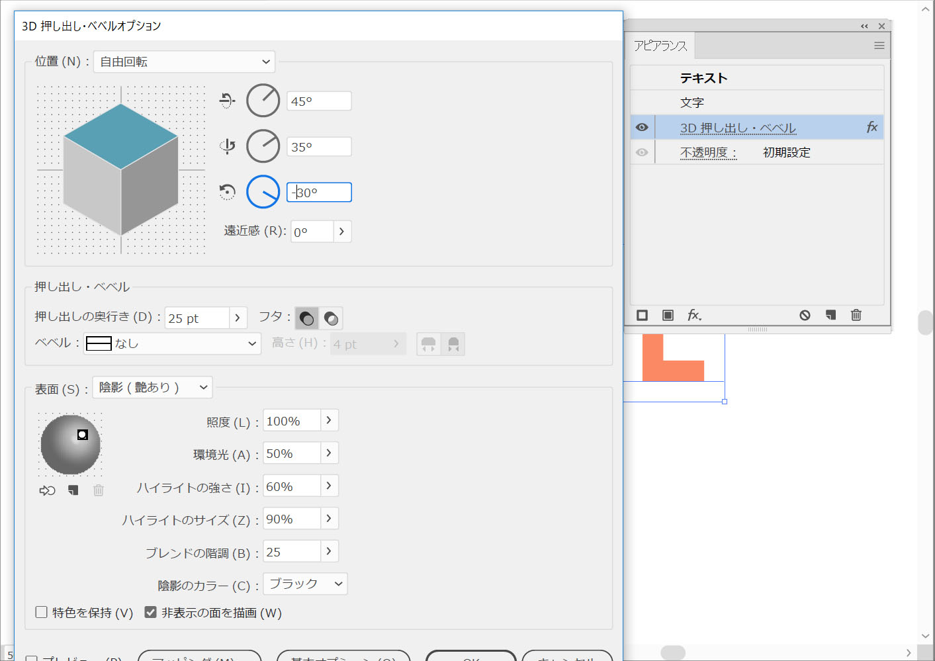
Task: Move light to back icon under sphere
Action: click(x=47, y=490)
